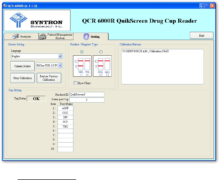The image size is (219, 180).
Task: Click the Items per Cup field
Action: tap(87, 100)
